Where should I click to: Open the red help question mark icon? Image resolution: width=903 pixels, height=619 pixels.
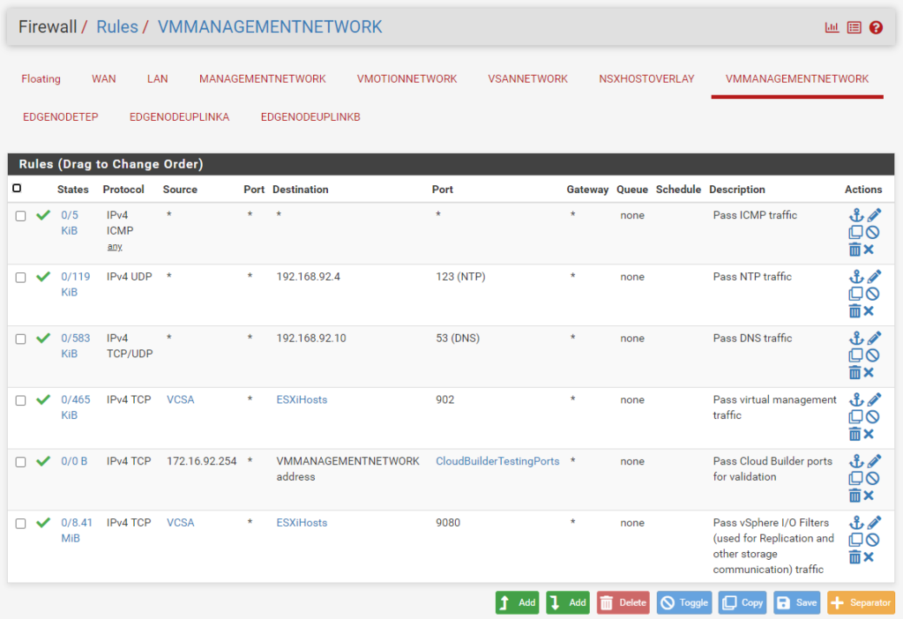pos(876,27)
